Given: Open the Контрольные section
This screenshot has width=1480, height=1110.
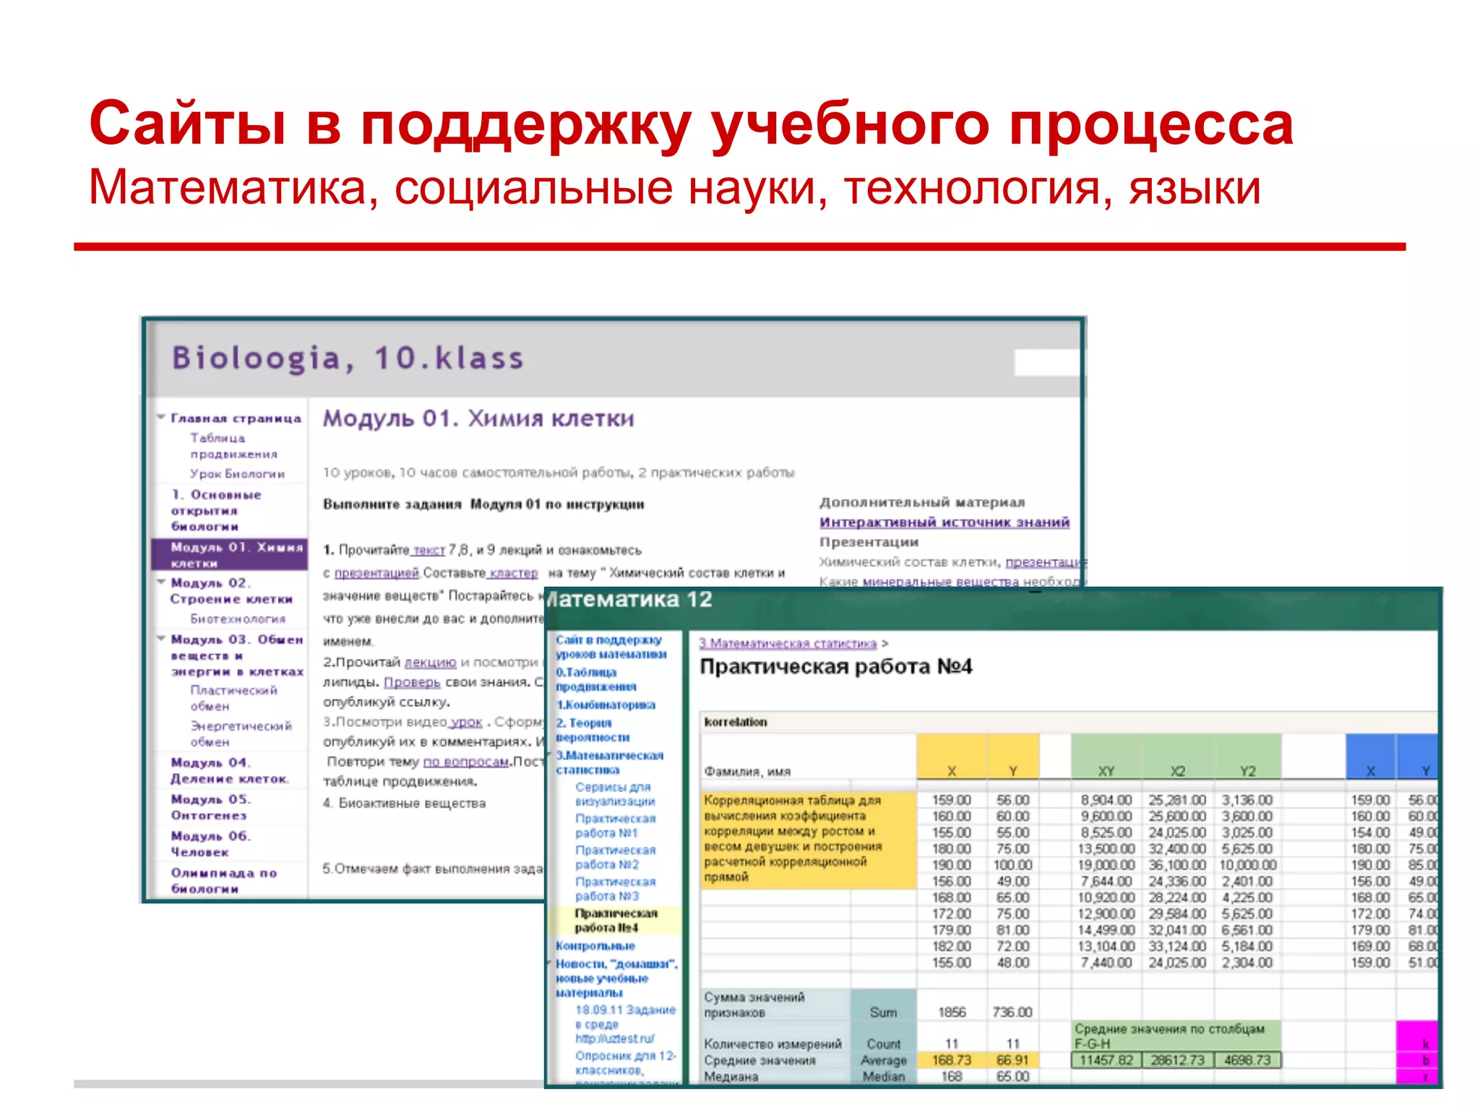Looking at the screenshot, I should point(595,946).
